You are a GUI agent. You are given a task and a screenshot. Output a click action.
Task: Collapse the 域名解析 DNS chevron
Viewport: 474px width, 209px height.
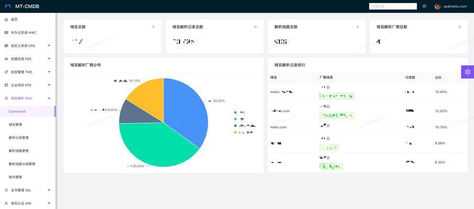coord(49,98)
